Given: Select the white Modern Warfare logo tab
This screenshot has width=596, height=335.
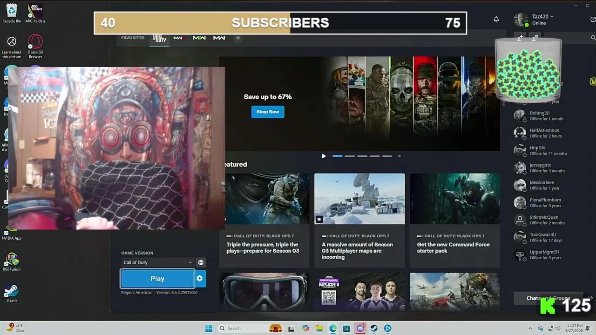Looking at the screenshot, I should tap(219, 38).
